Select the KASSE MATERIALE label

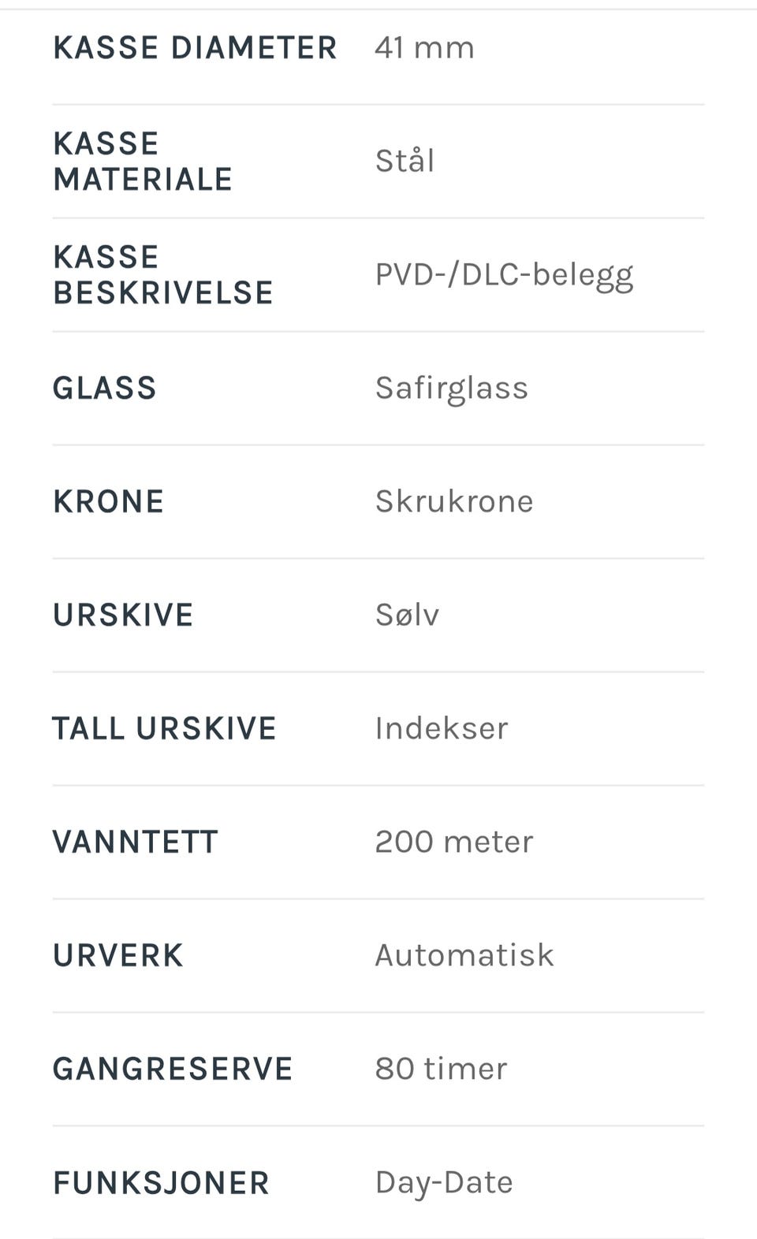click(143, 162)
